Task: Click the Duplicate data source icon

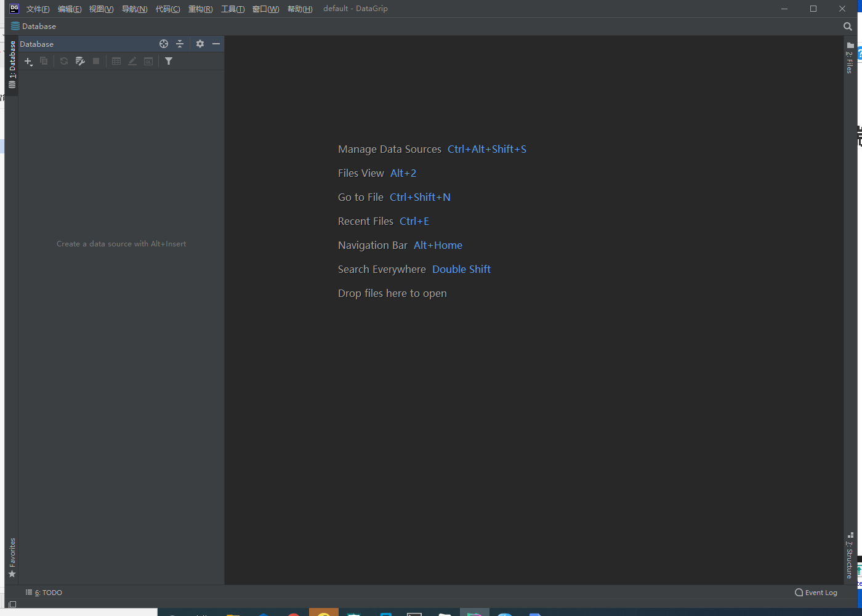Action: coord(44,61)
